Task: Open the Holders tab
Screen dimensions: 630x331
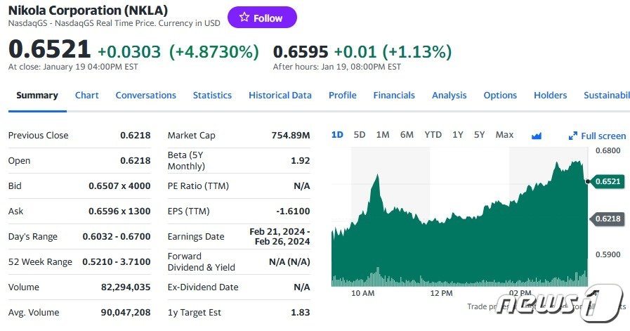Action: click(x=550, y=96)
